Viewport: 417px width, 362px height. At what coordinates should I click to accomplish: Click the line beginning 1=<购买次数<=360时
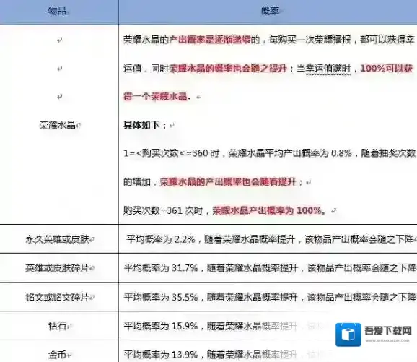[269, 153]
